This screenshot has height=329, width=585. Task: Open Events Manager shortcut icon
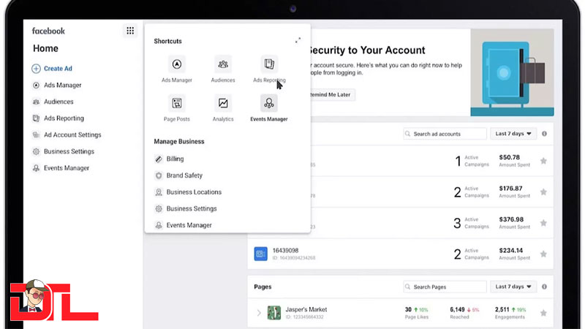(269, 103)
